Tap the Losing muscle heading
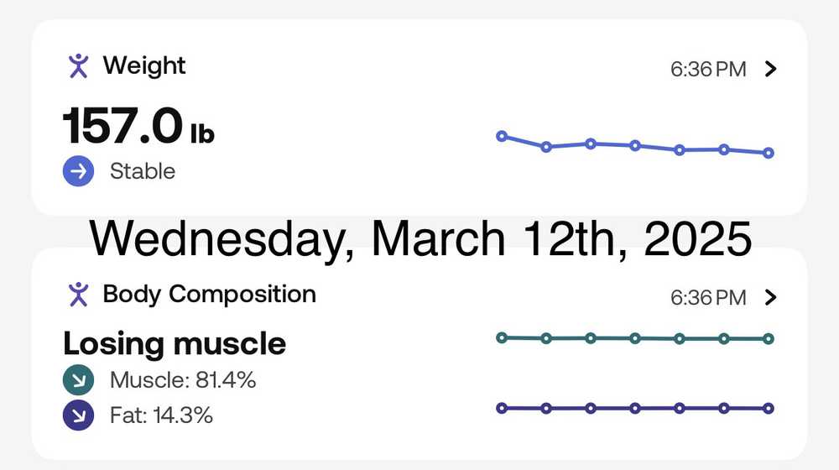Screen dimensions: 839x470 [175, 343]
